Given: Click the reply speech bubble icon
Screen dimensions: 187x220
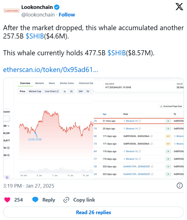Looking at the screenshot, I should coord(35,200).
